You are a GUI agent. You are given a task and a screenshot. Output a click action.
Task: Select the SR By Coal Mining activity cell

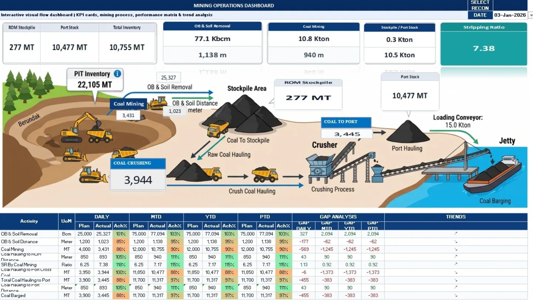click(29, 265)
